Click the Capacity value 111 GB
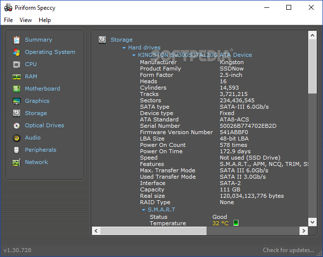The width and height of the screenshot is (323, 257). coord(230,189)
